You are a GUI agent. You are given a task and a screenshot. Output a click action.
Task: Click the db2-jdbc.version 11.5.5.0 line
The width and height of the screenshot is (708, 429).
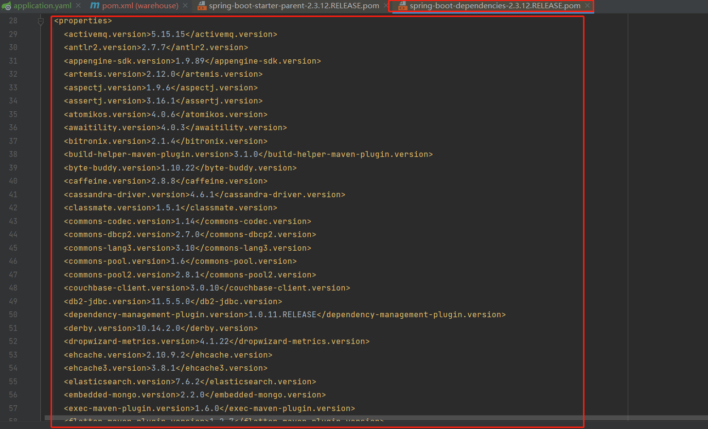(173, 302)
